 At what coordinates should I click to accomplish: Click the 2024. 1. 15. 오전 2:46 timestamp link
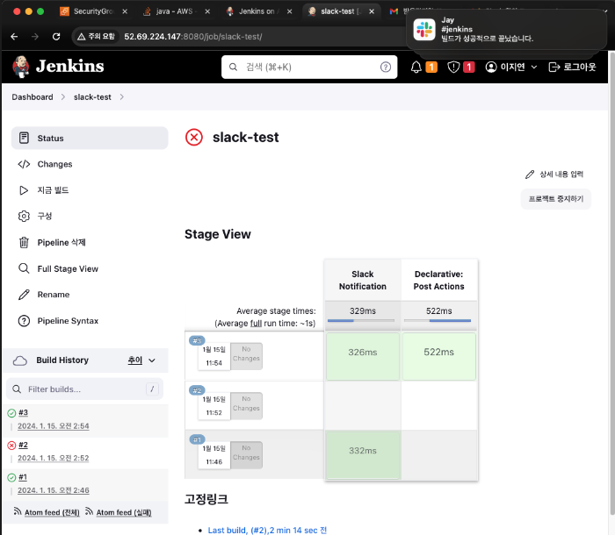pyautogui.click(x=54, y=490)
